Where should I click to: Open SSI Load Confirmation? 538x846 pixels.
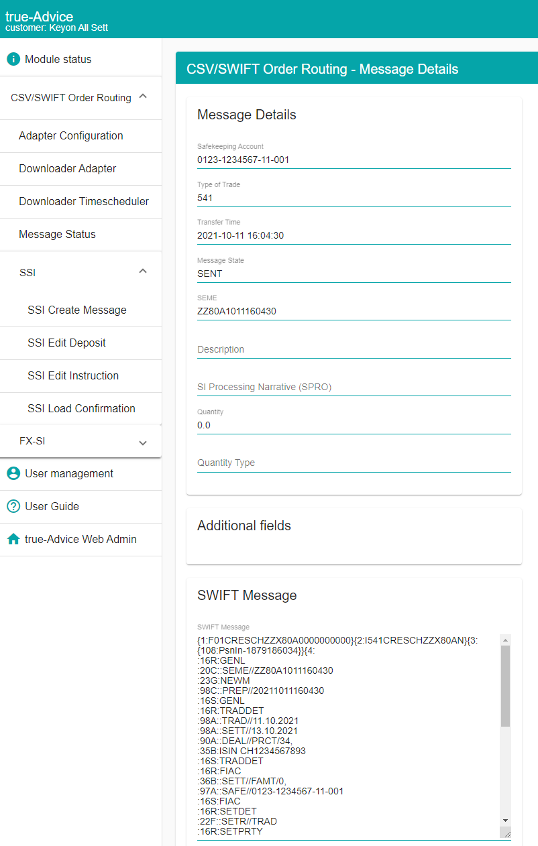click(81, 408)
